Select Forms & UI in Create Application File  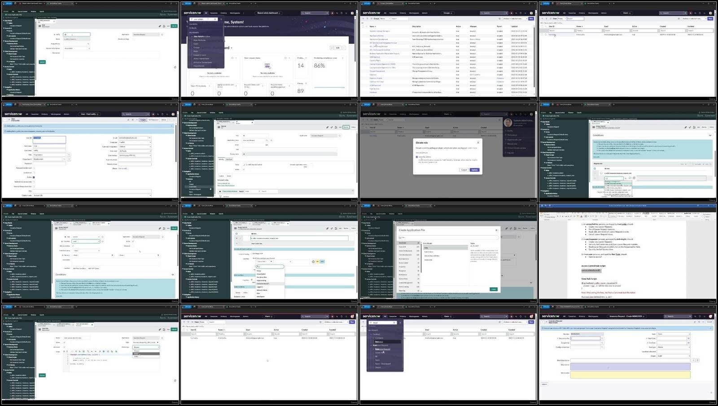409,247
